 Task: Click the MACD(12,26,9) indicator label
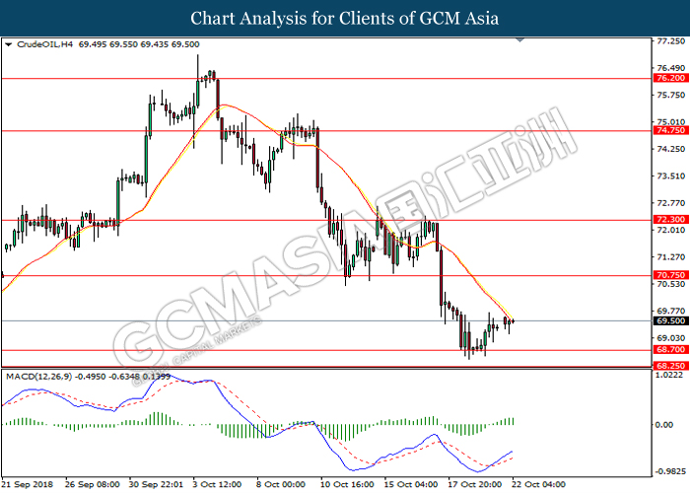[39, 377]
